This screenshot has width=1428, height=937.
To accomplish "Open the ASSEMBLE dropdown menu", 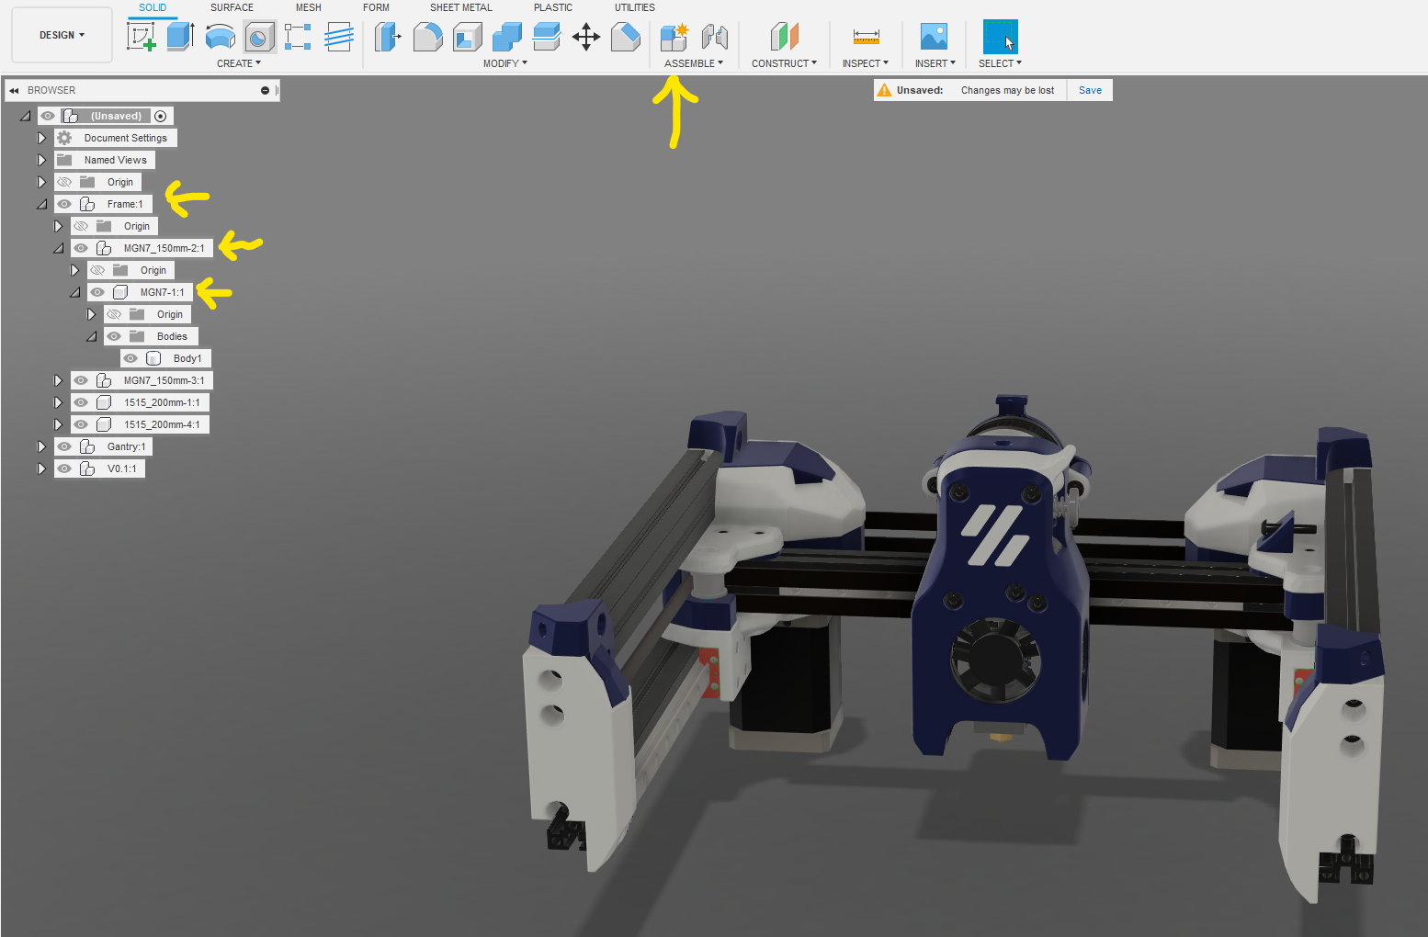I will pyautogui.click(x=694, y=63).
